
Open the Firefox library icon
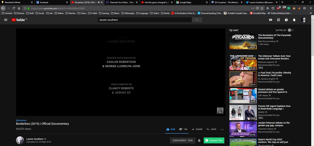(x=268, y=8)
